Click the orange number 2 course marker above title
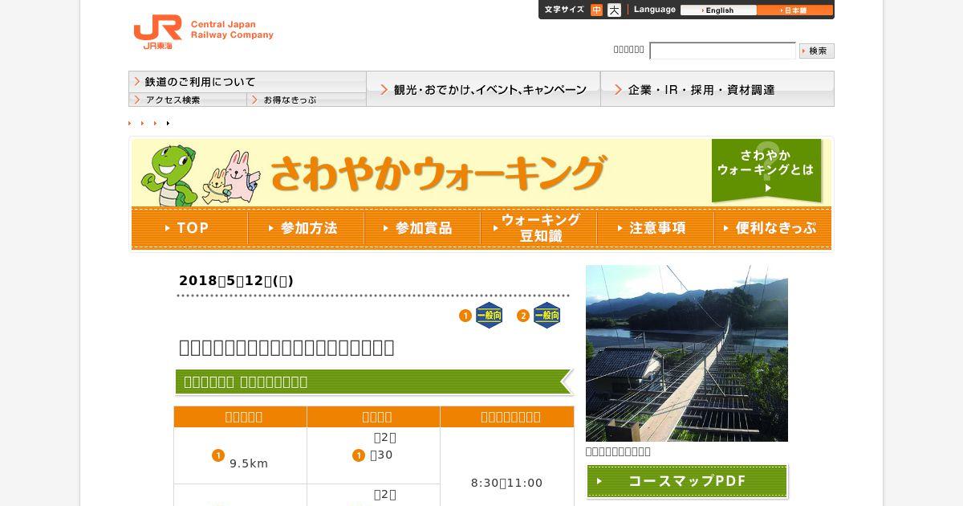This screenshot has height=506, width=963. 523,316
